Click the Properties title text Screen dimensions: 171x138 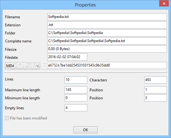coord(85,5)
